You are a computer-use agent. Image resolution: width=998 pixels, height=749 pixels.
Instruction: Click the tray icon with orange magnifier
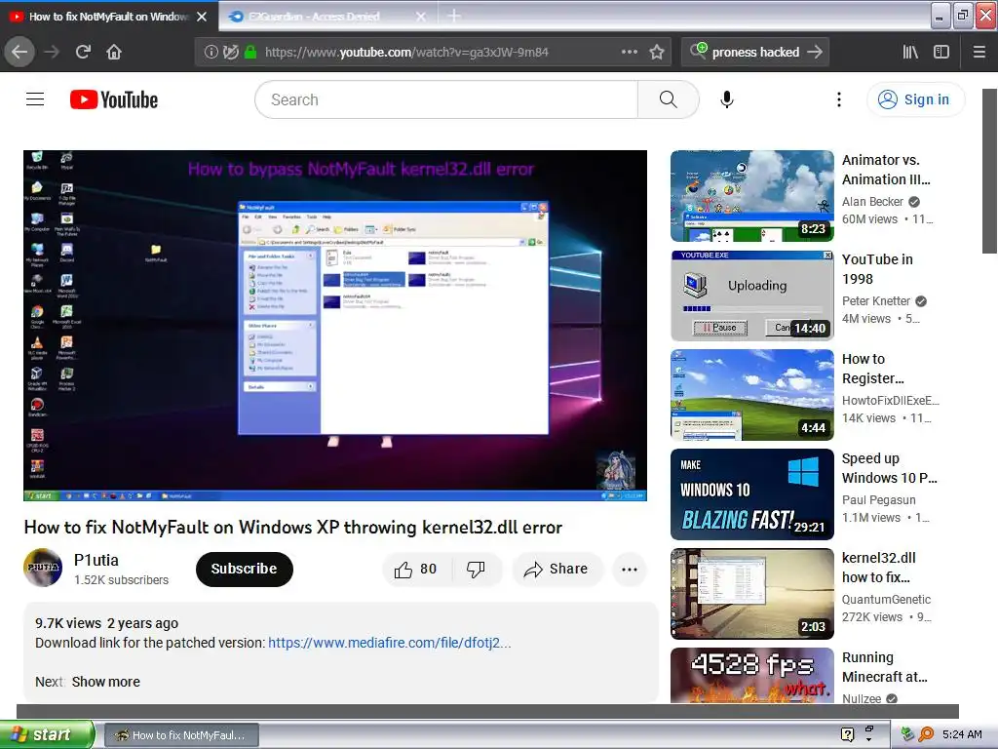coord(926,734)
